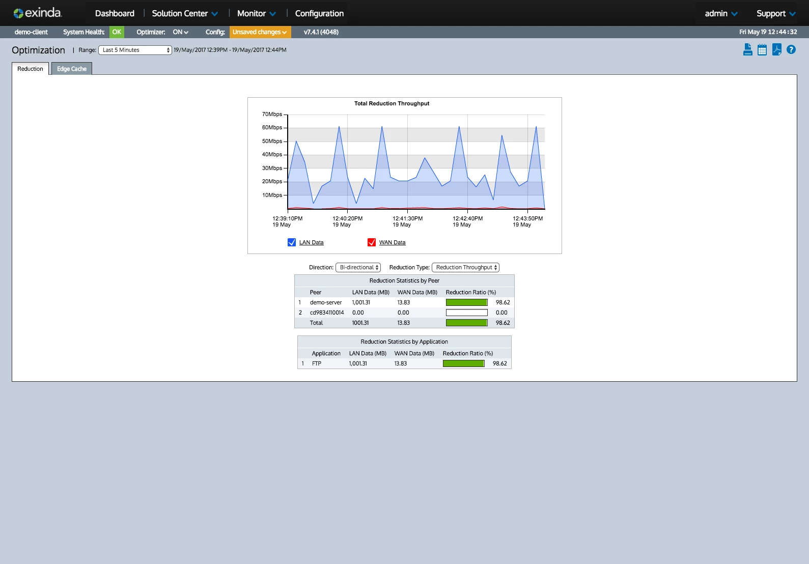
Task: Open the Solution Center menu
Action: [184, 14]
